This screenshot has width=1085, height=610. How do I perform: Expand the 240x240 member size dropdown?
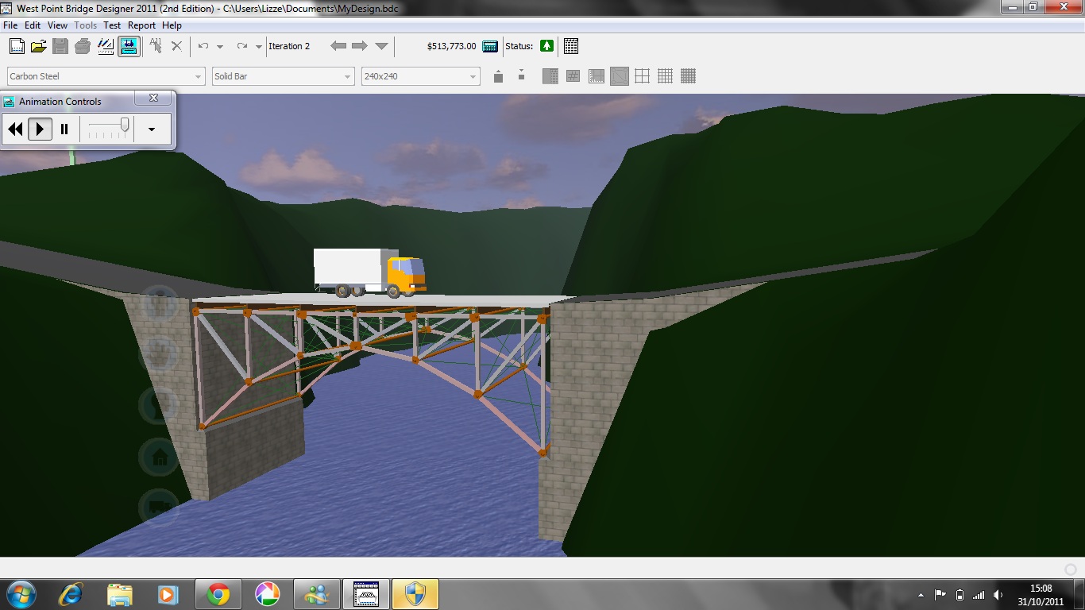(x=473, y=76)
